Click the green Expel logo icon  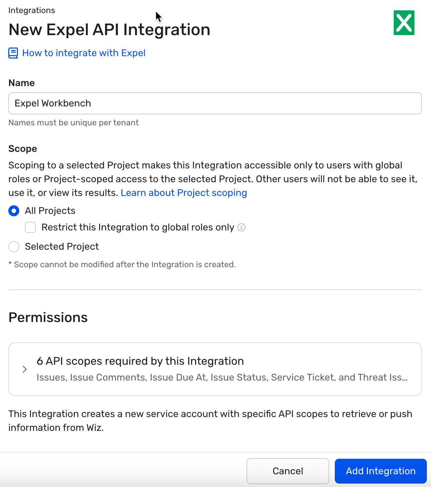pos(404,23)
